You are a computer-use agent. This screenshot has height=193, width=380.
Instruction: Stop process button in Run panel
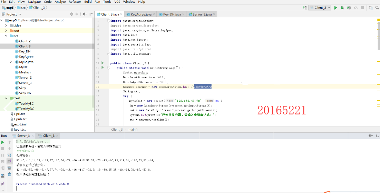[x=3, y=149]
